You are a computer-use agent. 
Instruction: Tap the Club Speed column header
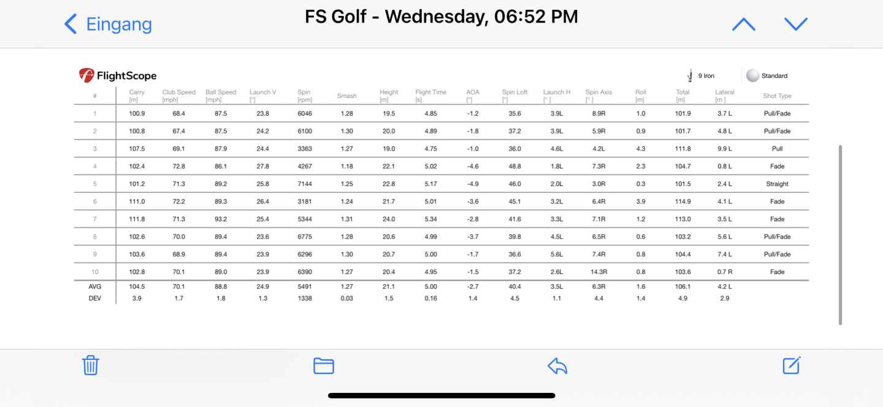click(x=178, y=95)
